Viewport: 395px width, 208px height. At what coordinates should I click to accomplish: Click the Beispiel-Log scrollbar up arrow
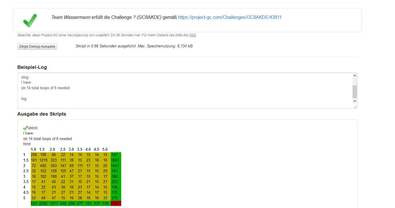[355, 76]
